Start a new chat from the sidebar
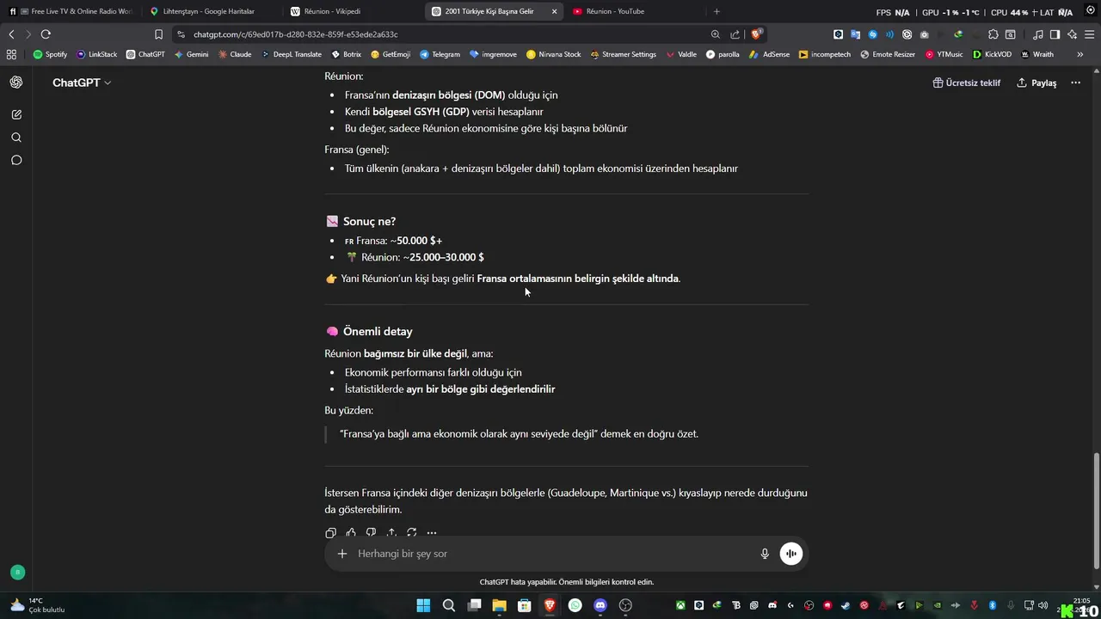 16,114
